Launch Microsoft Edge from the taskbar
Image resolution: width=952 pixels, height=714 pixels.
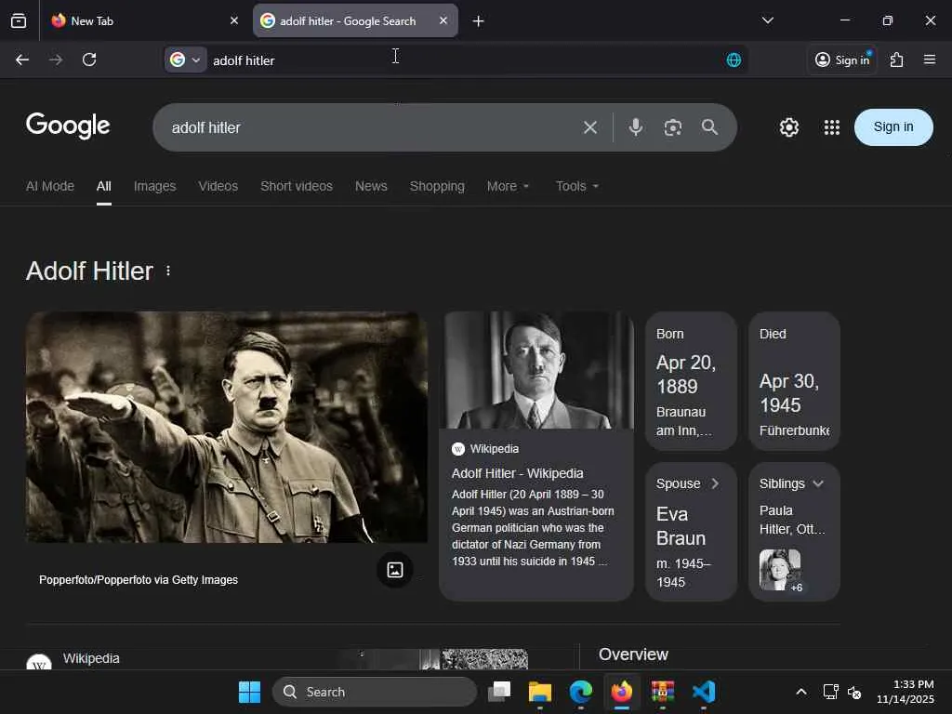[580, 692]
